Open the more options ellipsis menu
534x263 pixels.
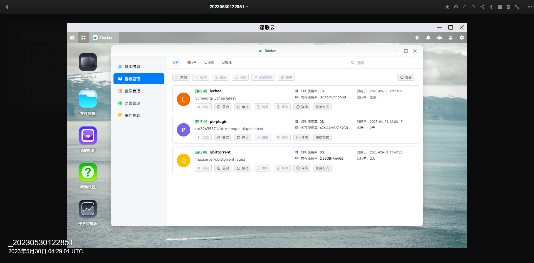(530, 7)
